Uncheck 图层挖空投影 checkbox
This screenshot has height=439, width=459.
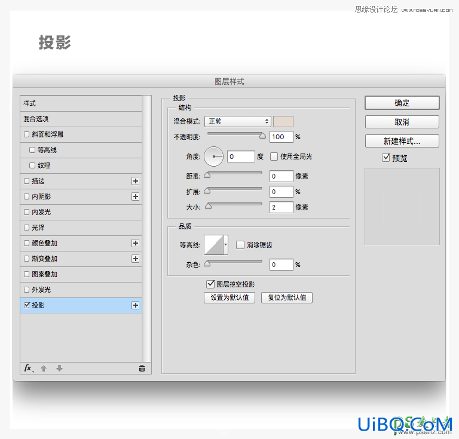click(x=210, y=284)
